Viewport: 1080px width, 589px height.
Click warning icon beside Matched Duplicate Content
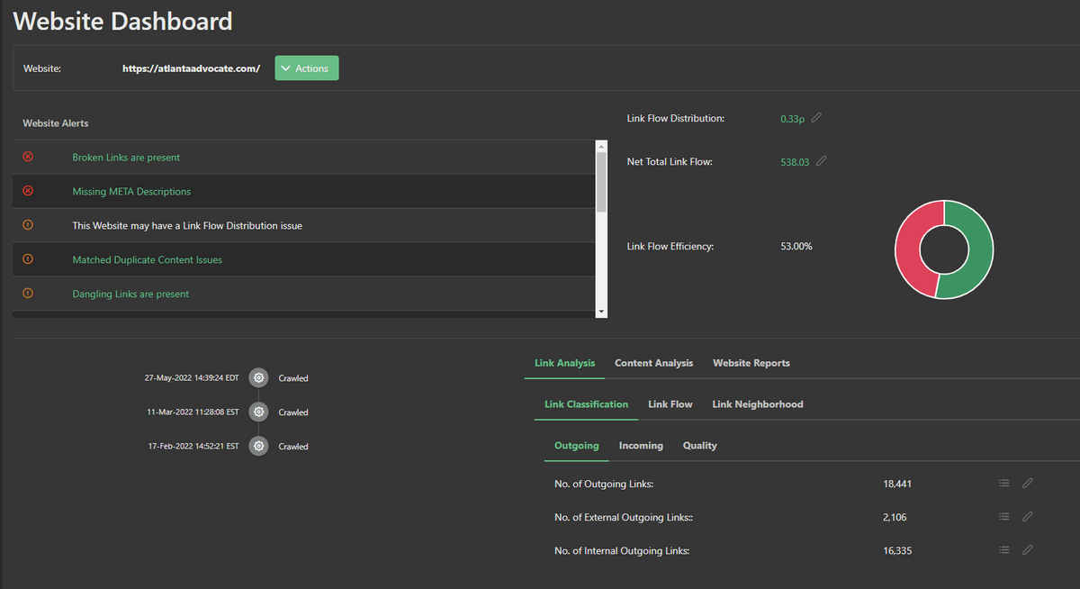point(27,258)
